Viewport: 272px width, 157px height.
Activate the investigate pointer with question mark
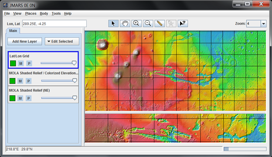coord(183,23)
